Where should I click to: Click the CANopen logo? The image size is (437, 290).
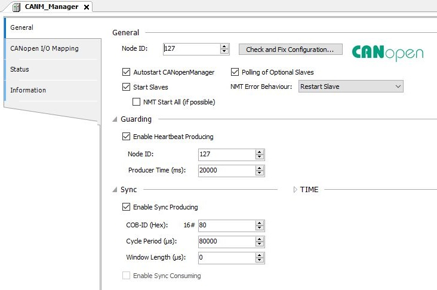(387, 53)
